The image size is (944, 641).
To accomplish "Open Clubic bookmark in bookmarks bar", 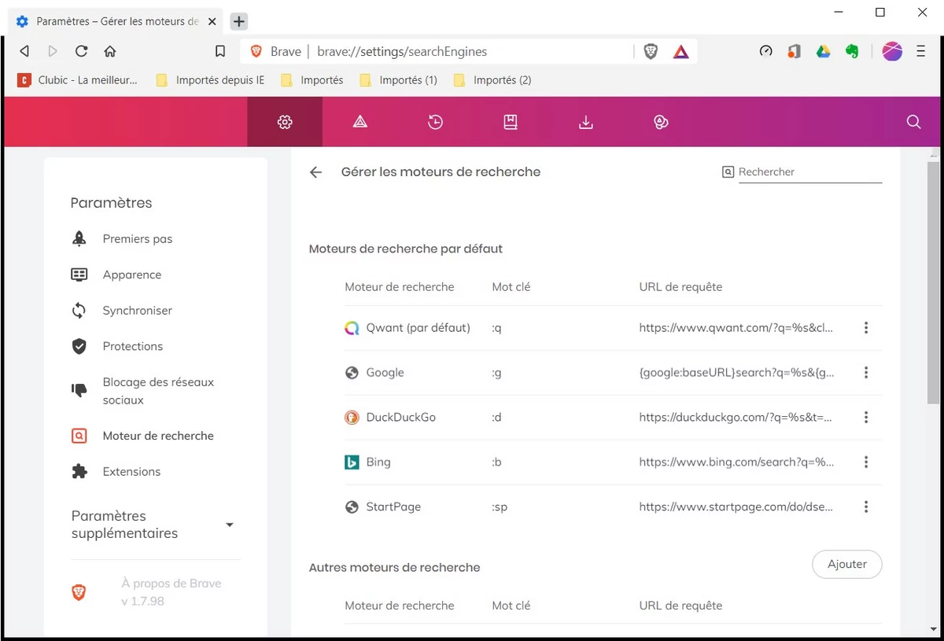I will coord(78,79).
